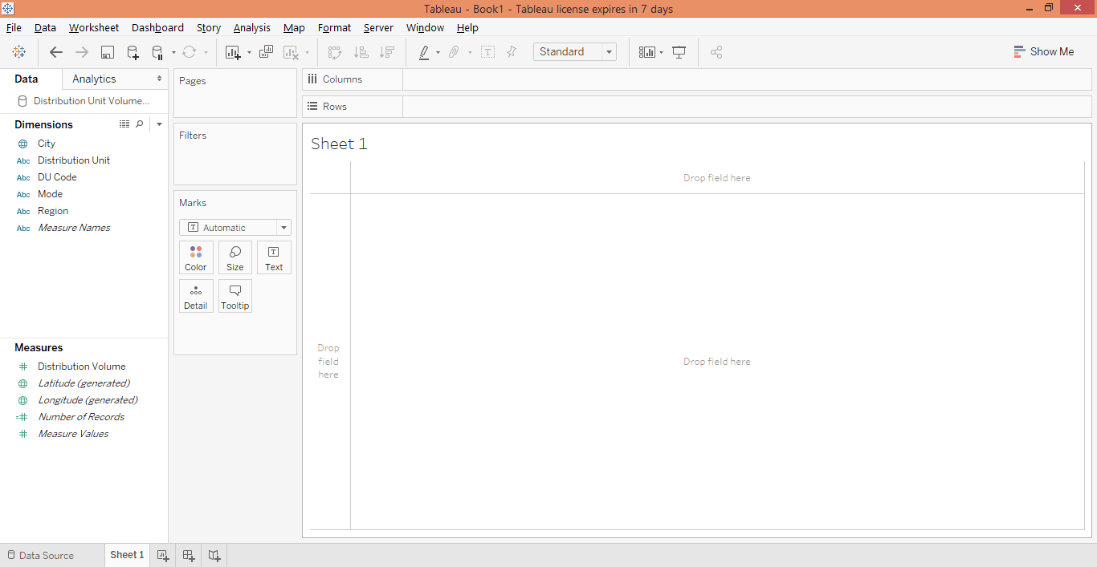Select the Distribution Volume measure

pos(82,367)
